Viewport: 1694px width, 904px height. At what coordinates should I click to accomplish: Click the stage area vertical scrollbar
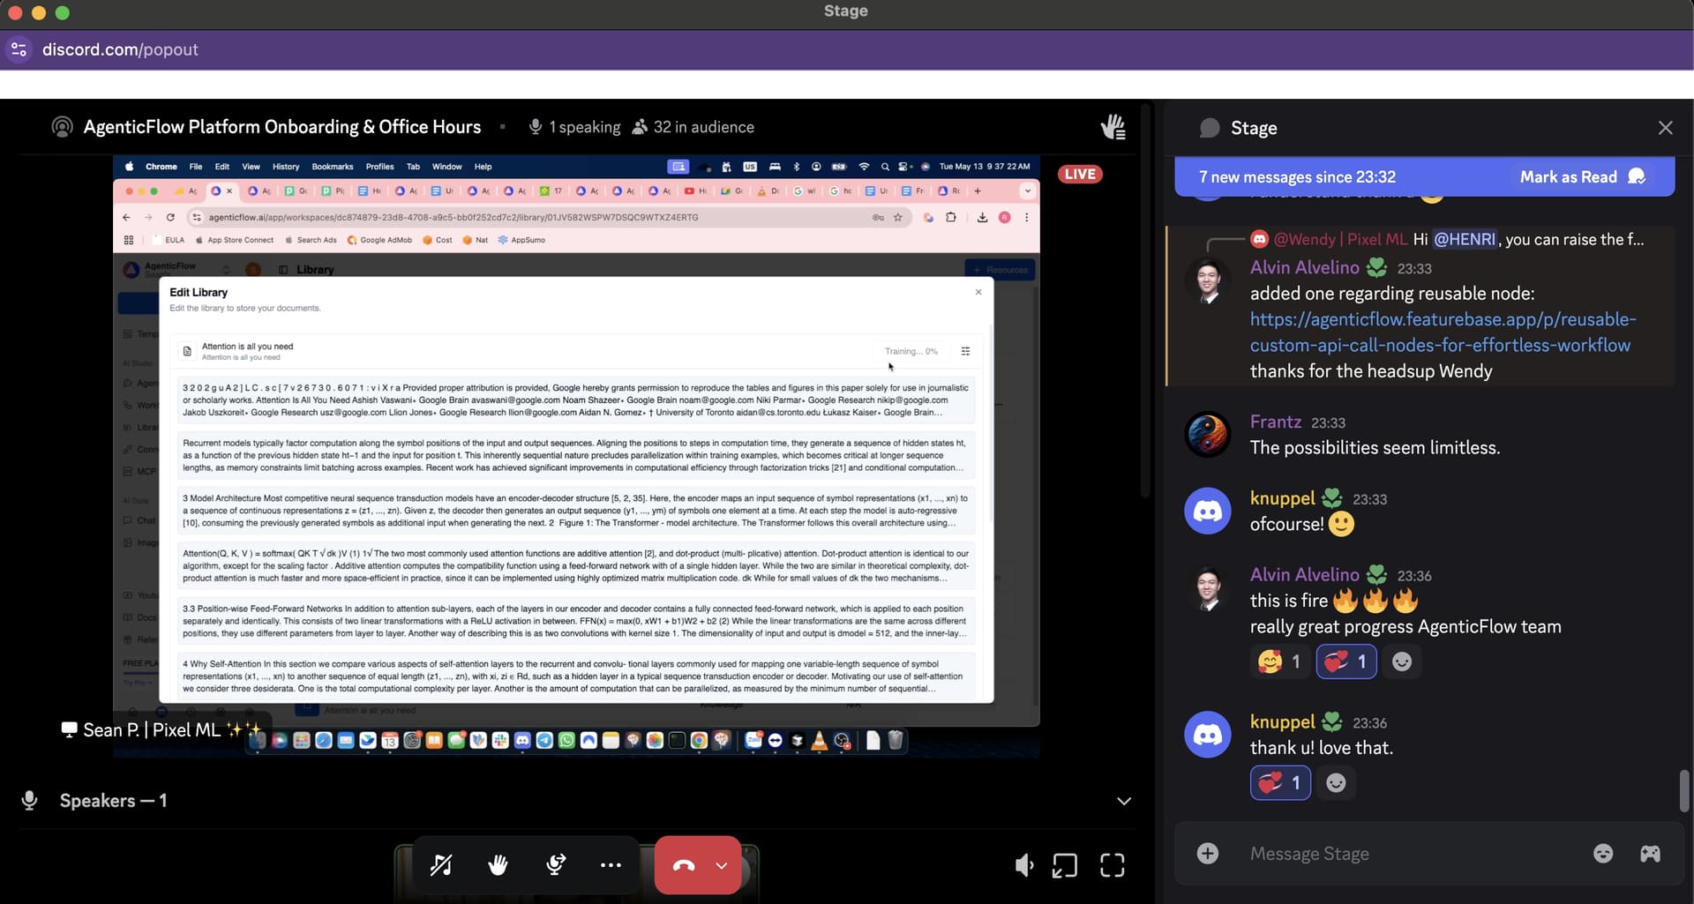pos(1146,301)
